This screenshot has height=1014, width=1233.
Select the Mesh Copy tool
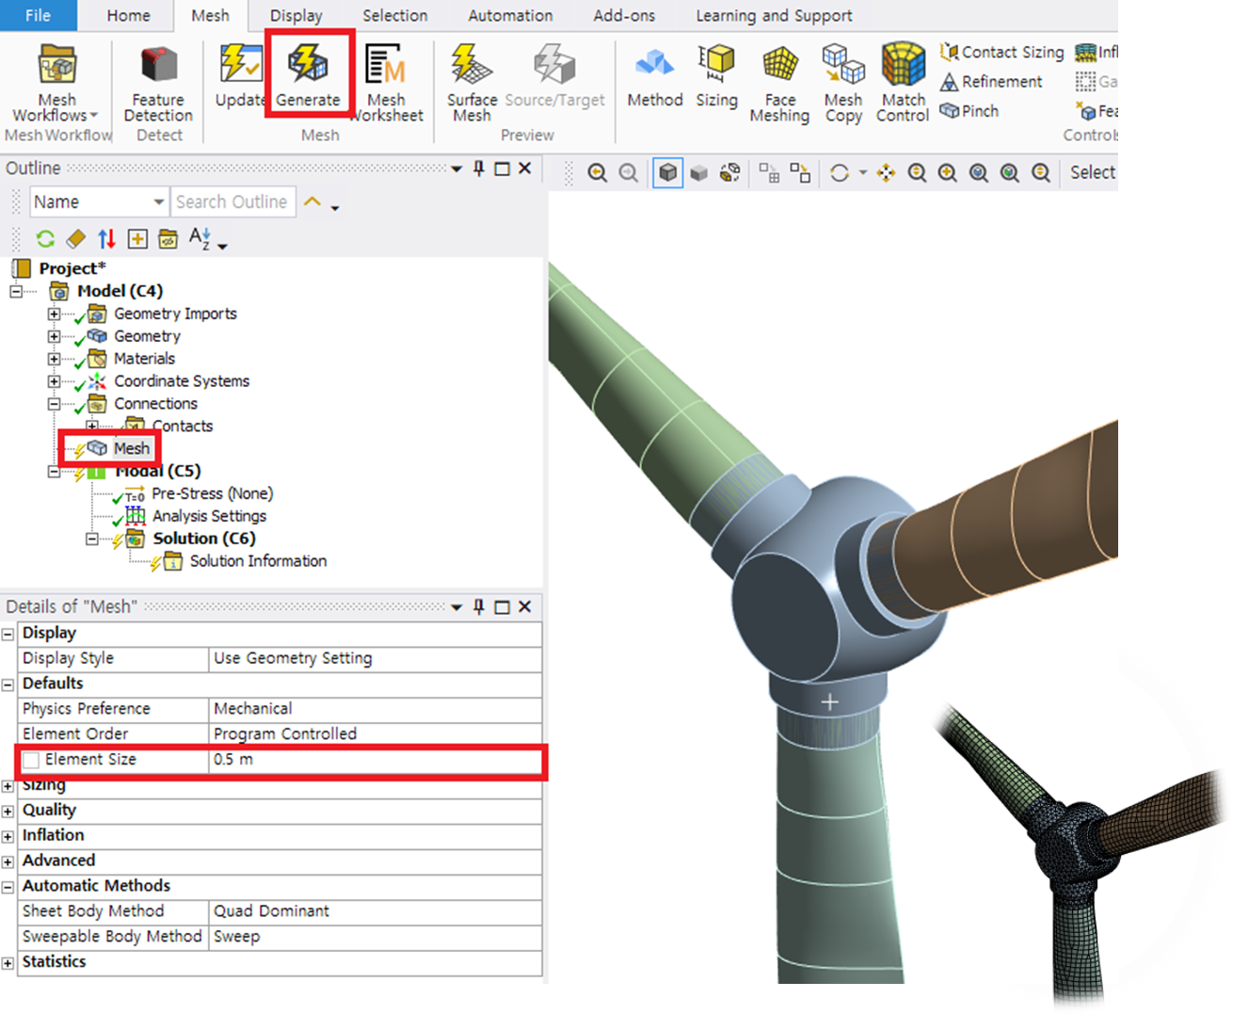(x=843, y=66)
